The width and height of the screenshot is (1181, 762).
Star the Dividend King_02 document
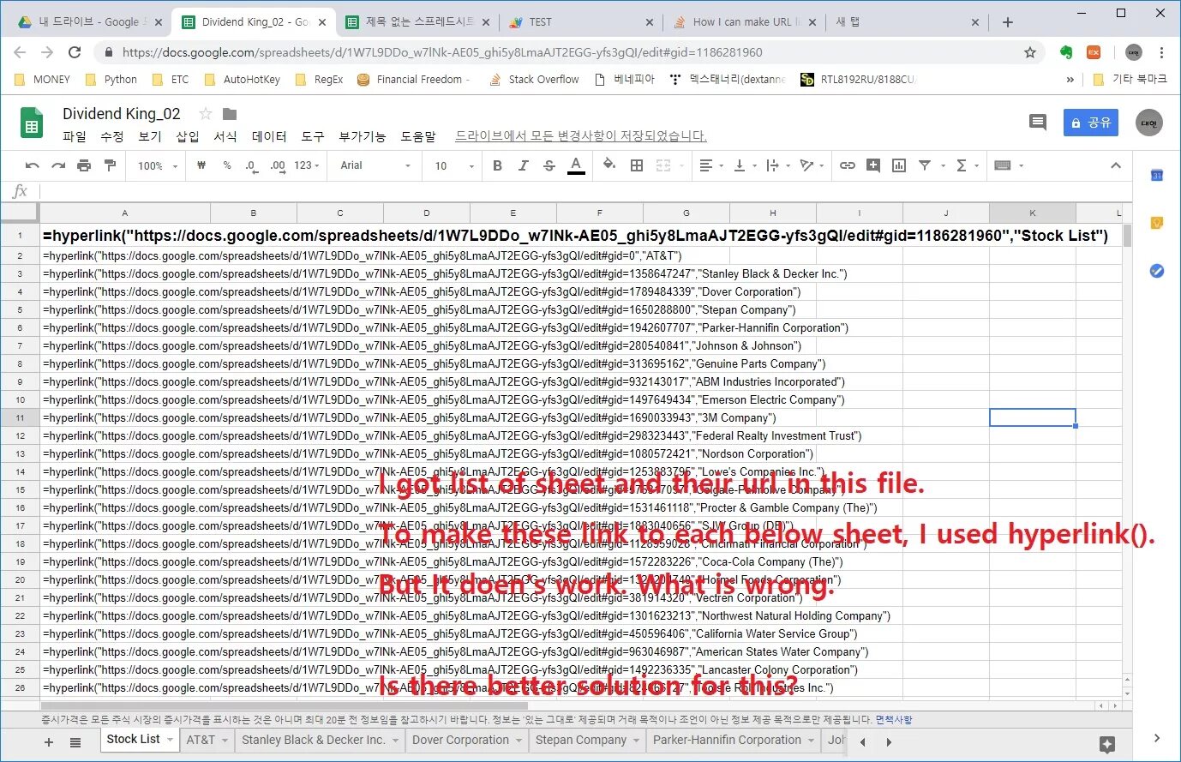(x=206, y=114)
